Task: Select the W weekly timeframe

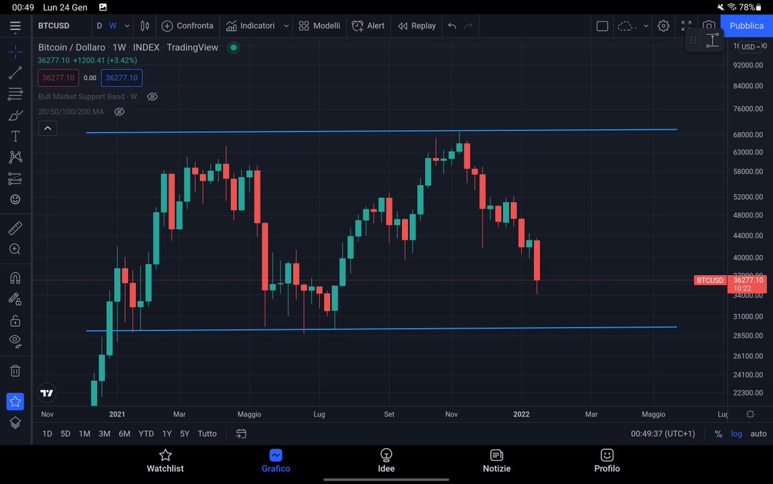Action: tap(113, 26)
